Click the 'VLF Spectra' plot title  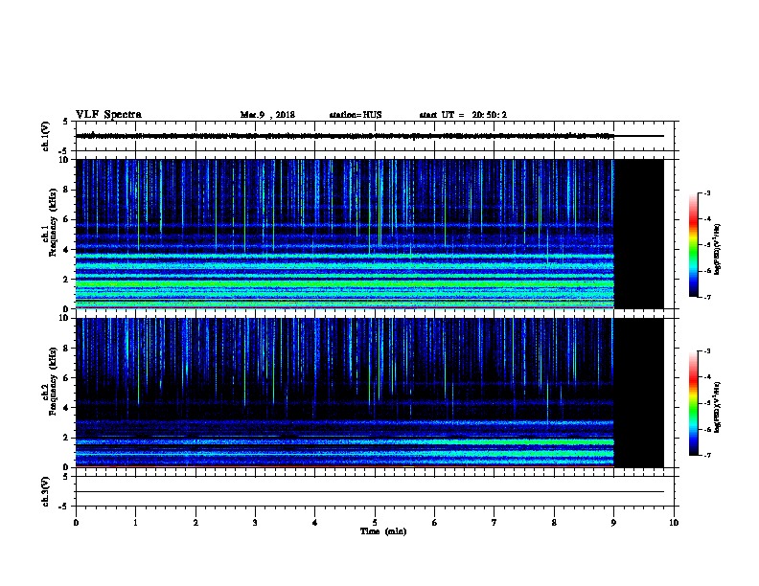[x=108, y=115]
